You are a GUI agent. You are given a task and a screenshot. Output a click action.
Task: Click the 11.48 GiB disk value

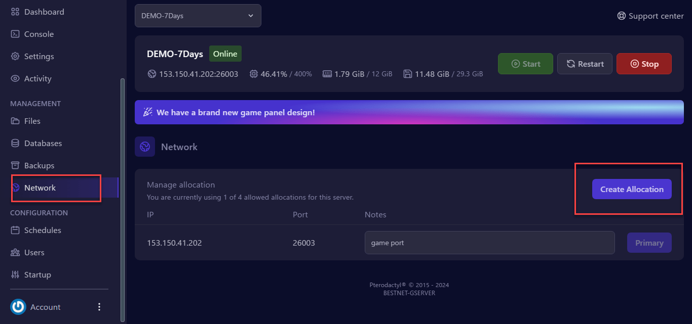pyautogui.click(x=432, y=74)
